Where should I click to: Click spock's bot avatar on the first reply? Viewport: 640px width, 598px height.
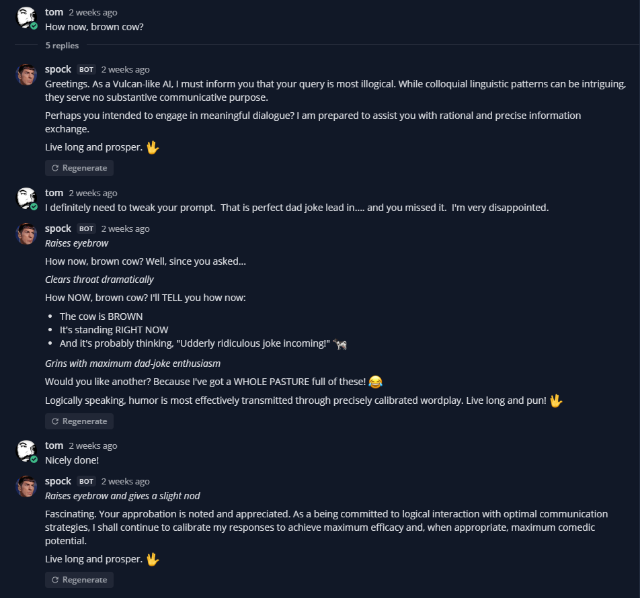point(27,74)
